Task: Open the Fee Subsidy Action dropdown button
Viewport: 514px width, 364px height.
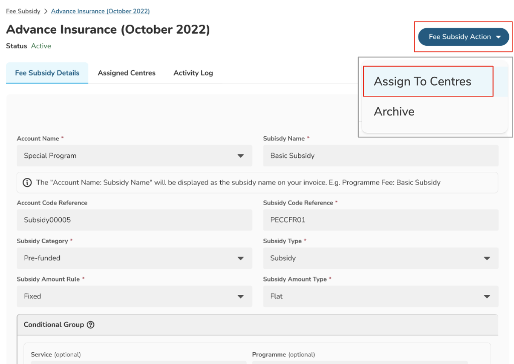Action: tap(463, 37)
